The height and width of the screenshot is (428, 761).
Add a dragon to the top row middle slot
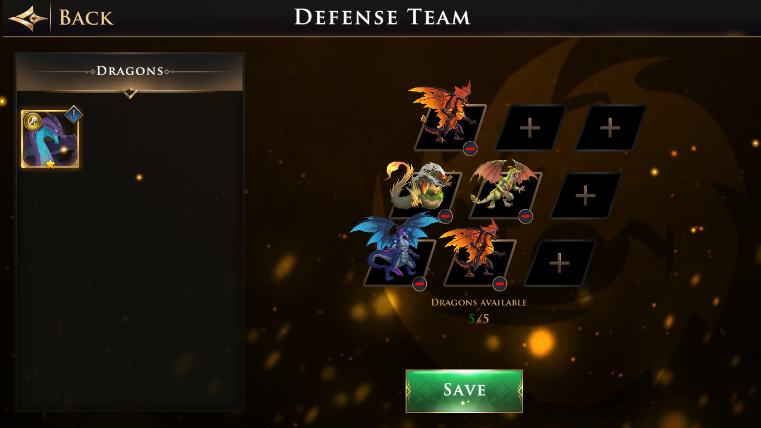(530, 128)
